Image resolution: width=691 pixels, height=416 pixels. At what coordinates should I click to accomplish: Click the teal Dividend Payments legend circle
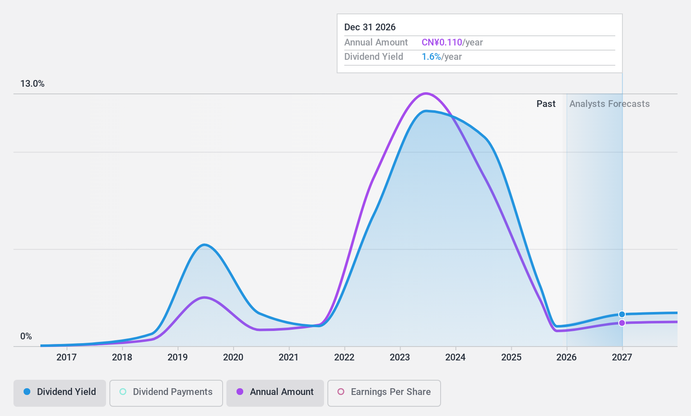122,392
